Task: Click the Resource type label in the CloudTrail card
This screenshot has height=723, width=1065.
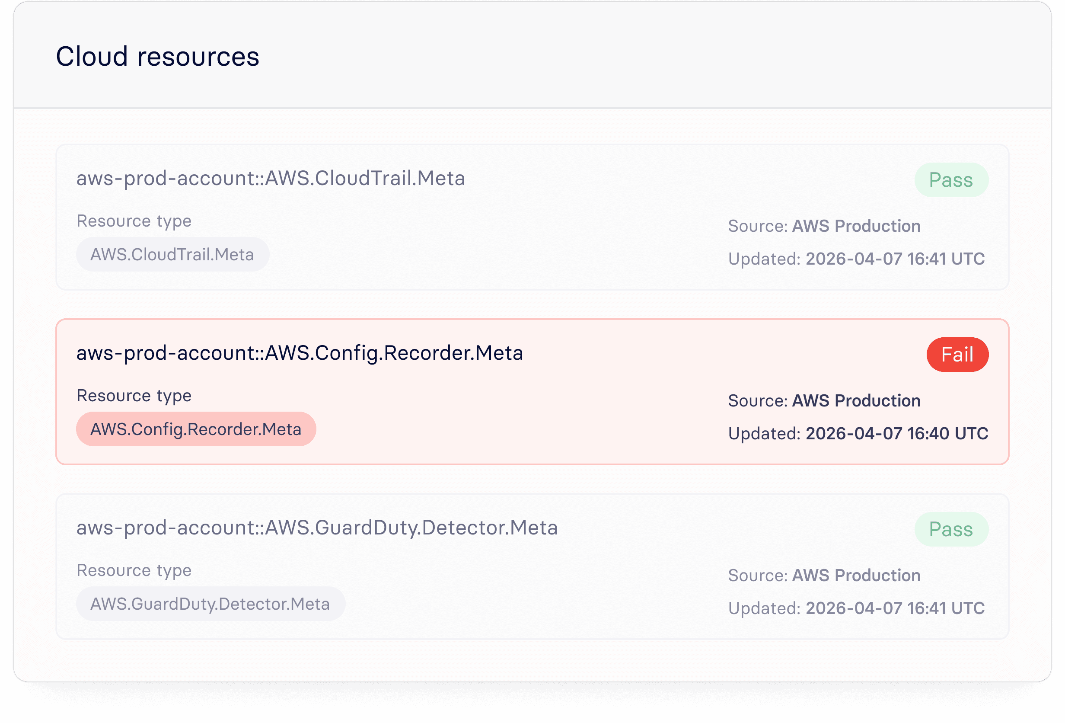Action: coord(134,221)
